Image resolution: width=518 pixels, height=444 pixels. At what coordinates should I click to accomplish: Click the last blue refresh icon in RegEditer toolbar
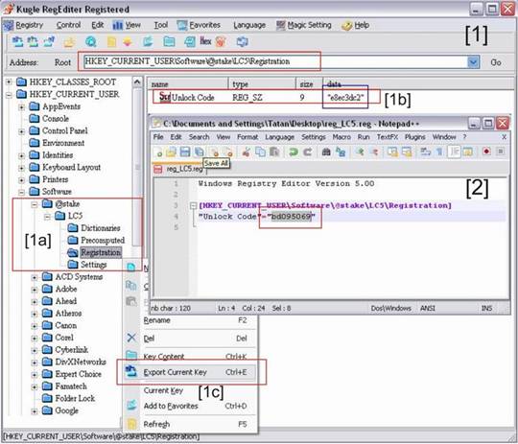242,41
